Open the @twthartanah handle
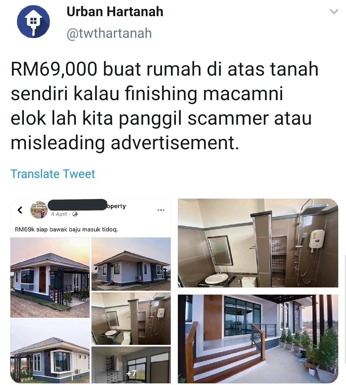The height and width of the screenshot is (385, 346). pos(109,33)
